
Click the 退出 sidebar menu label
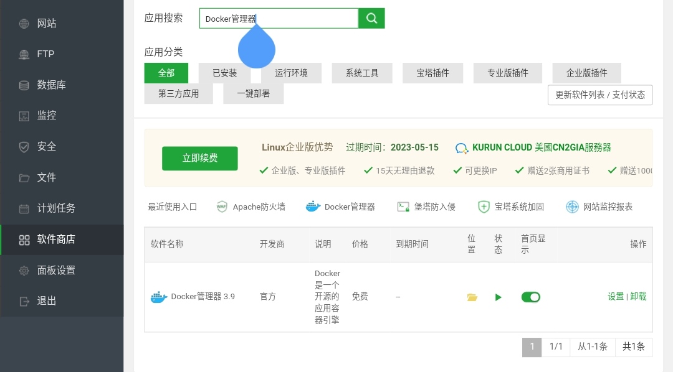(47, 301)
